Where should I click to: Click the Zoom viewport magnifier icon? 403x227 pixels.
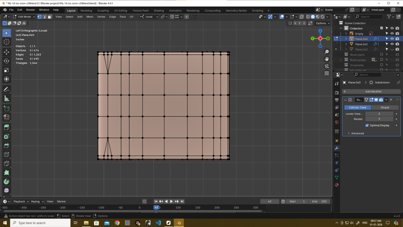(x=326, y=52)
